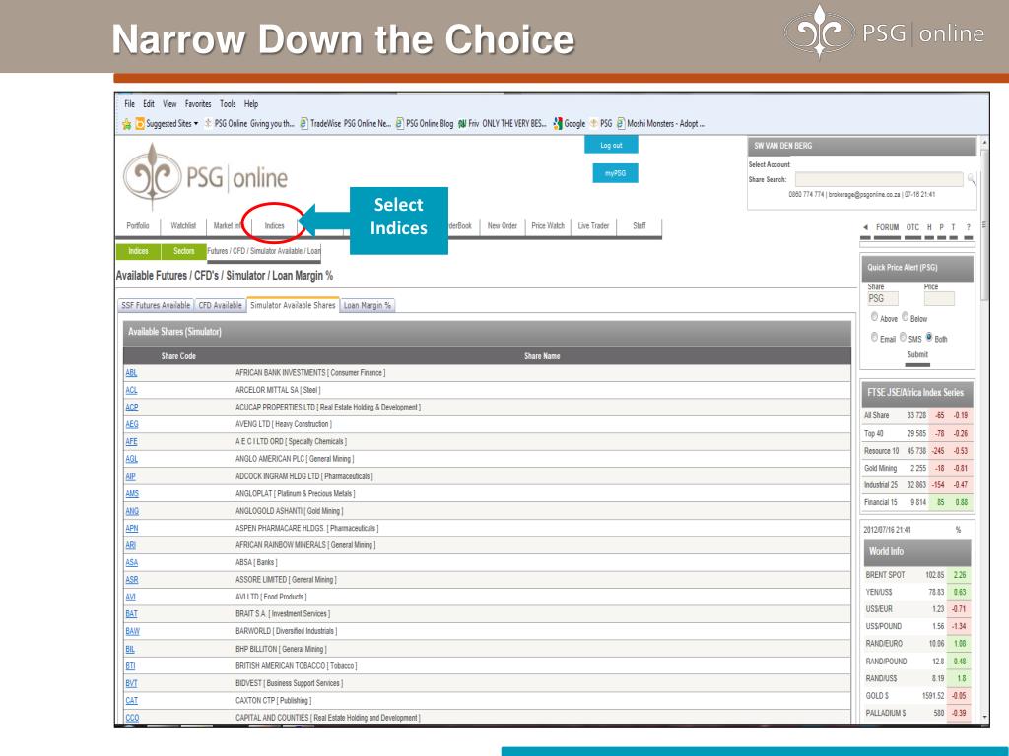This screenshot has width=1009, height=756.
Task: Switch to Simulator Available Shares tab
Action: 293,306
